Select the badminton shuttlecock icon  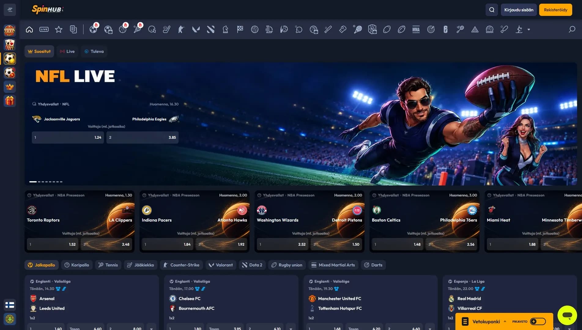460,30
